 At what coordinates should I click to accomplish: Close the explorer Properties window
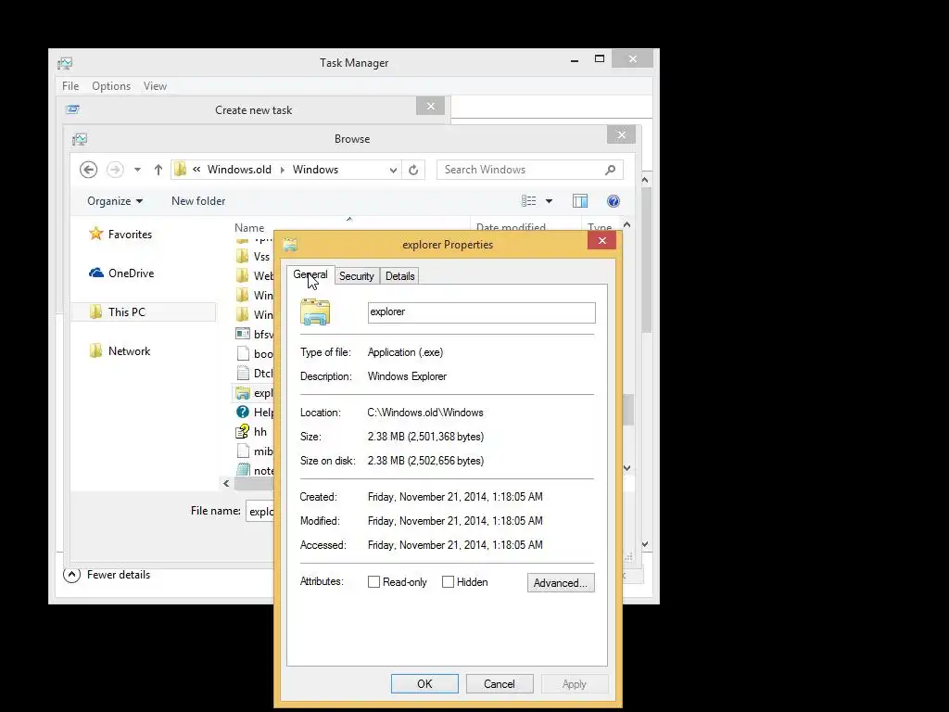[x=601, y=240]
